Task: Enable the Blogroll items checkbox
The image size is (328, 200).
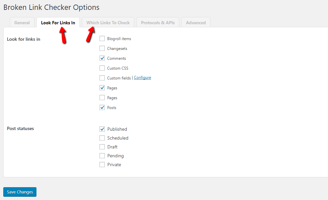Action: coord(102,38)
